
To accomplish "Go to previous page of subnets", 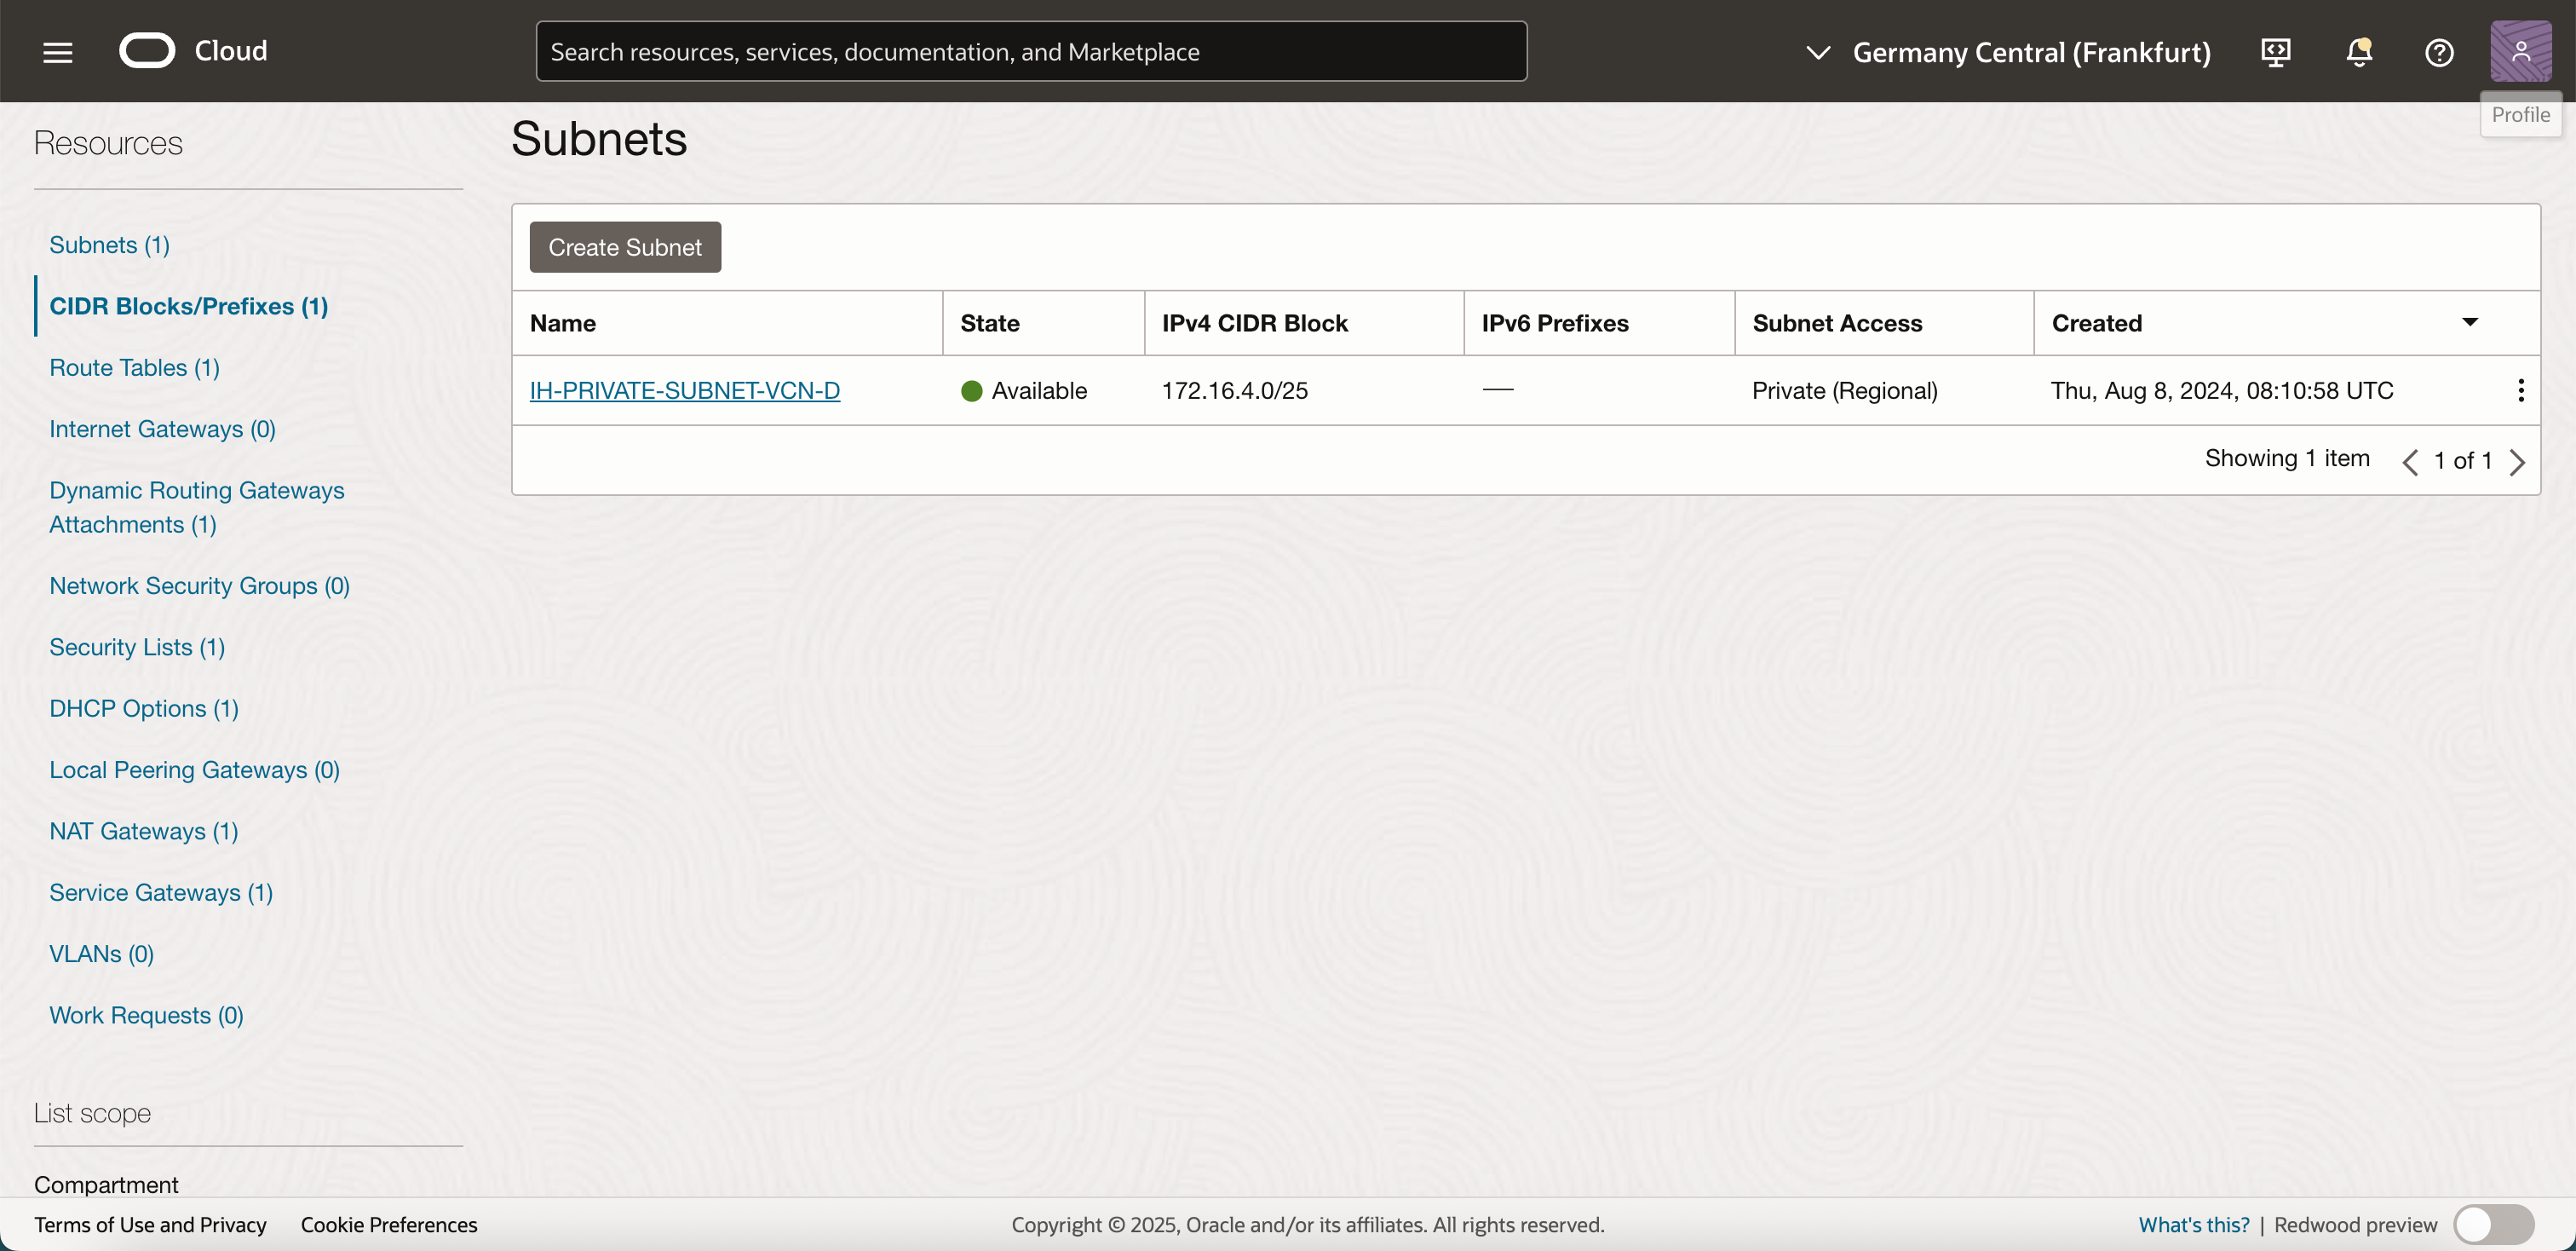I will 2410,461.
